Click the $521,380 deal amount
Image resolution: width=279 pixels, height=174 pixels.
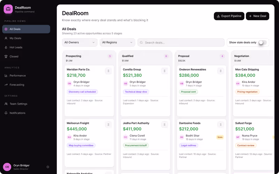coord(133,75)
